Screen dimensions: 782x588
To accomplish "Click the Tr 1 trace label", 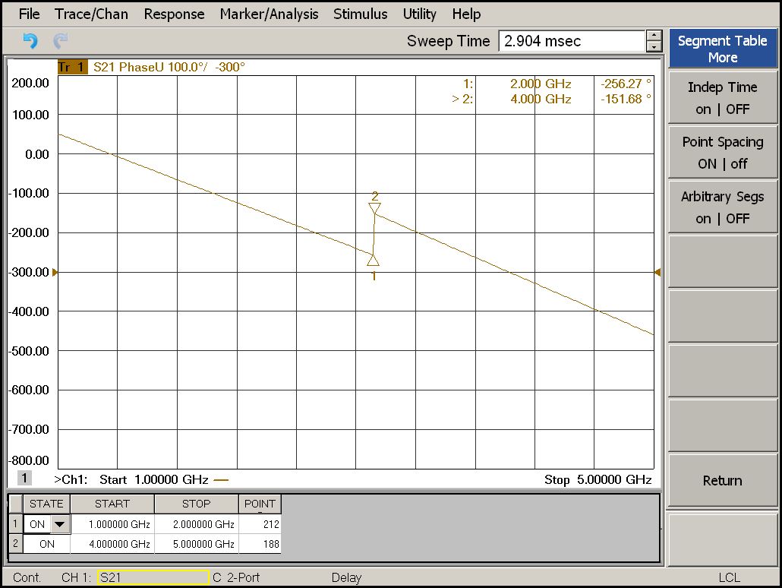I will pos(72,67).
